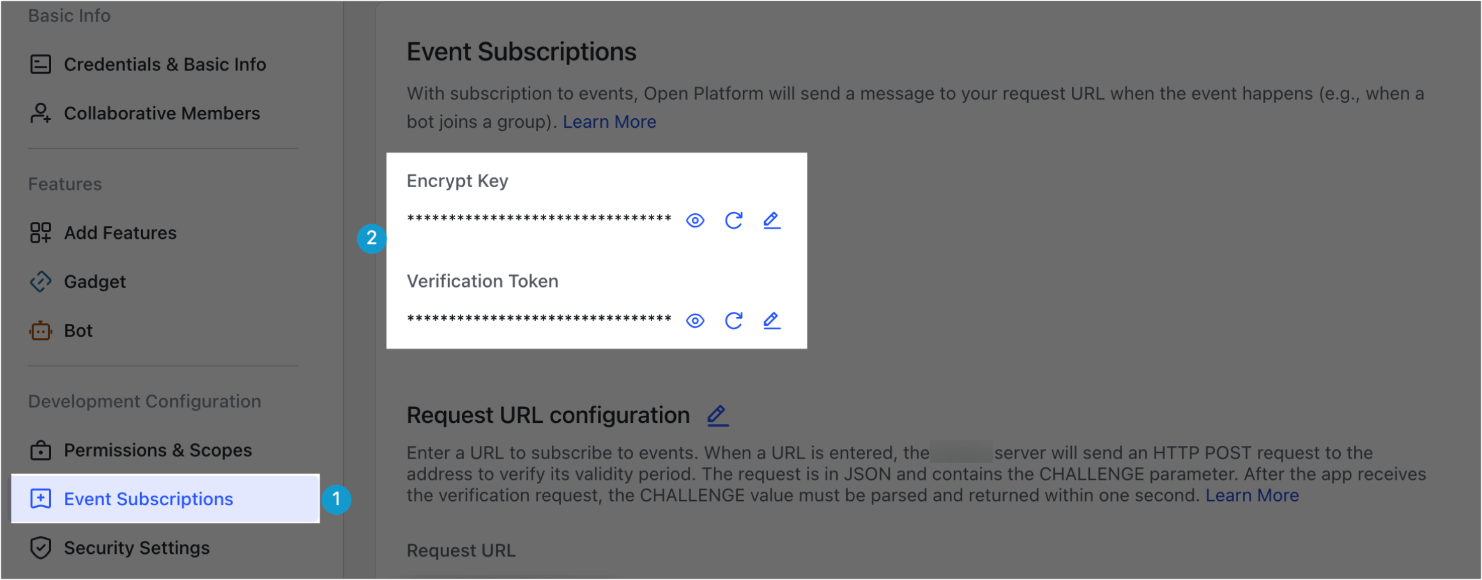Click the Bot robot icon
Screen dimensions: 1482x580
click(40, 330)
